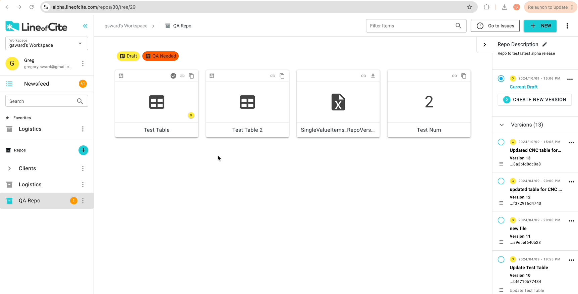Download the SingleValueItems file via download icon
578x294 pixels.
[373, 76]
